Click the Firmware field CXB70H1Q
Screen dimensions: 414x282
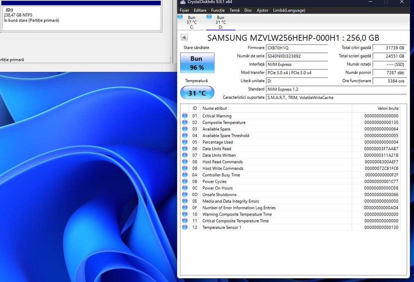[297, 47]
